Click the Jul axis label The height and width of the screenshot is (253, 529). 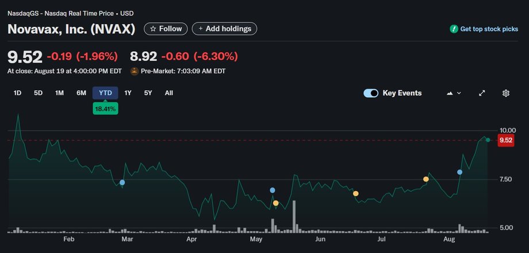pyautogui.click(x=381, y=239)
